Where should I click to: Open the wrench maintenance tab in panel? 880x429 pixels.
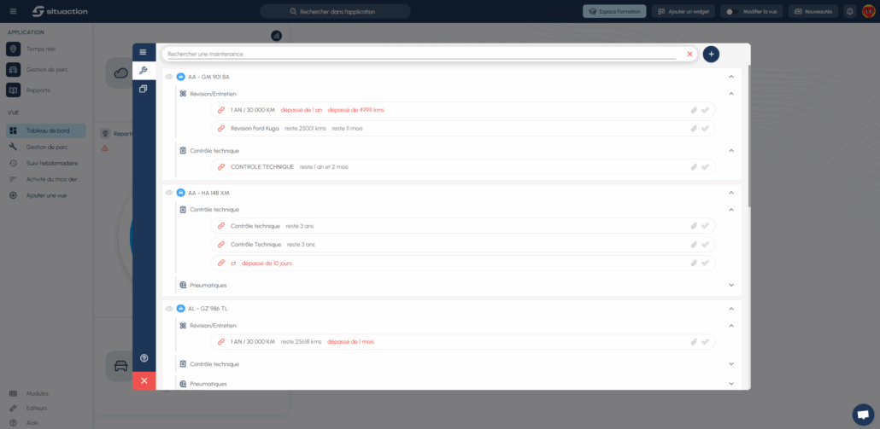144,70
